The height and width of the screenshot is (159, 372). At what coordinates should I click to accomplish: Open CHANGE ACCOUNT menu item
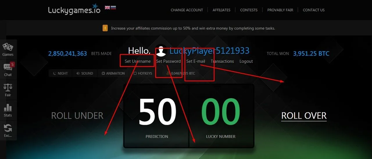coord(187,10)
